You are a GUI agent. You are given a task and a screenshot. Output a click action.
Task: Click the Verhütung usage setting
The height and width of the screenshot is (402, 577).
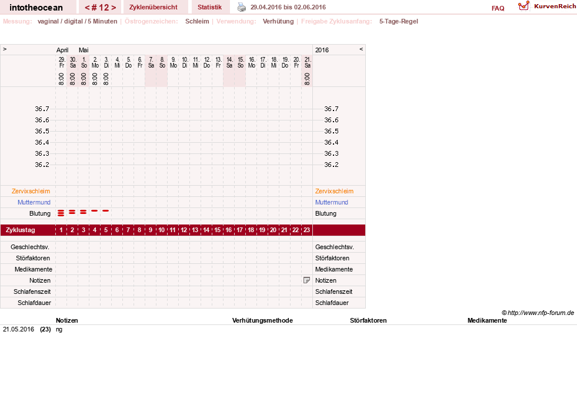[278, 21]
